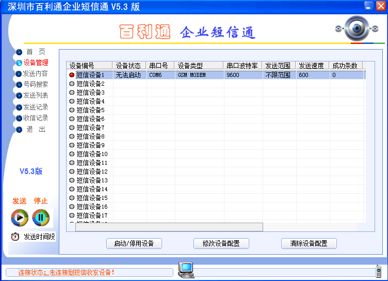The height and width of the screenshot is (281, 388).
Task: Click the webcam logo icon in header
Action: [x=357, y=28]
